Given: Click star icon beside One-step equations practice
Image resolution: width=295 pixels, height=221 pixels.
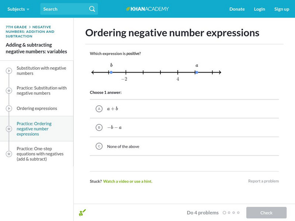Looking at the screenshot, I should pos(9,154).
